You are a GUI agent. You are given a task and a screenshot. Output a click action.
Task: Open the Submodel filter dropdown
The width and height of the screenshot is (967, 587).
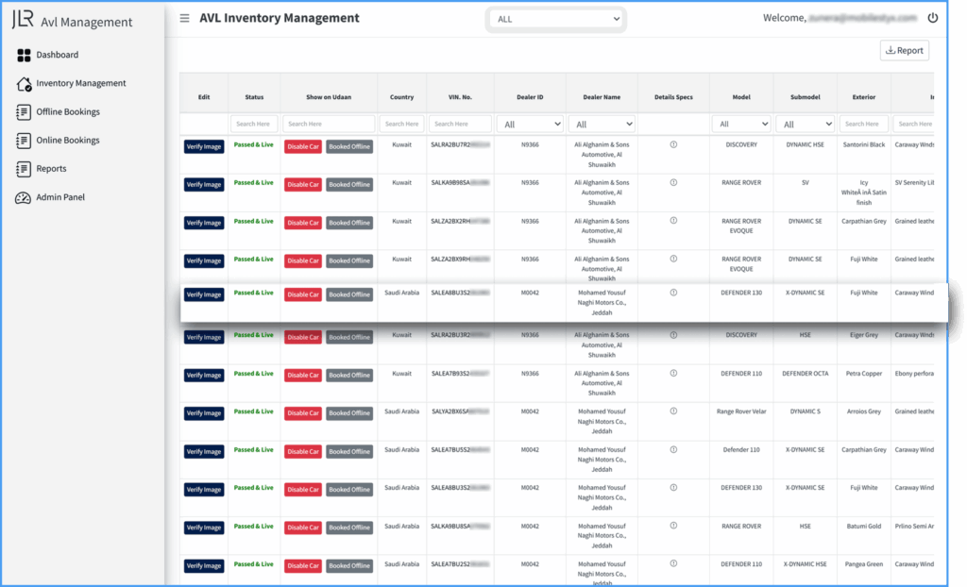[805, 124]
